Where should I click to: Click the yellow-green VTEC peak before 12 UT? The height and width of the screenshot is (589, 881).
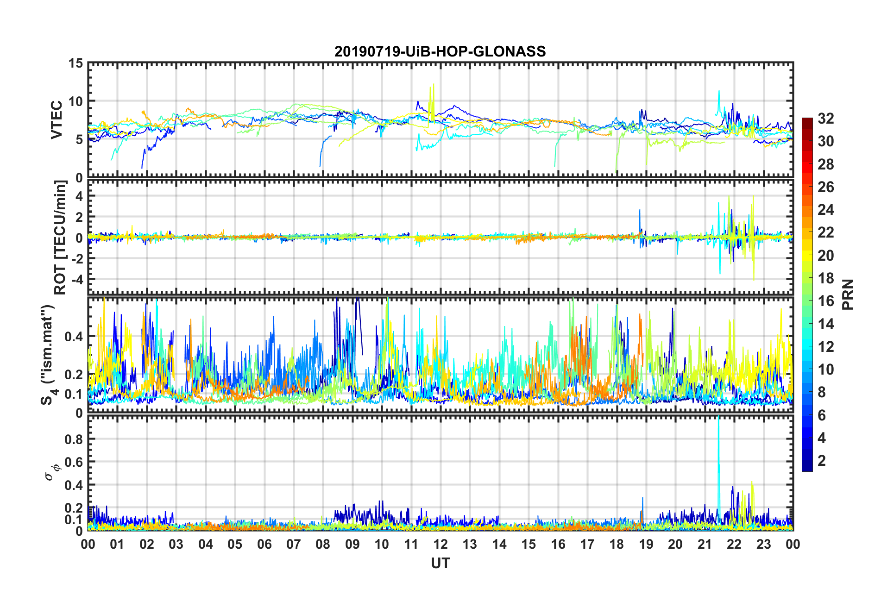point(432,103)
